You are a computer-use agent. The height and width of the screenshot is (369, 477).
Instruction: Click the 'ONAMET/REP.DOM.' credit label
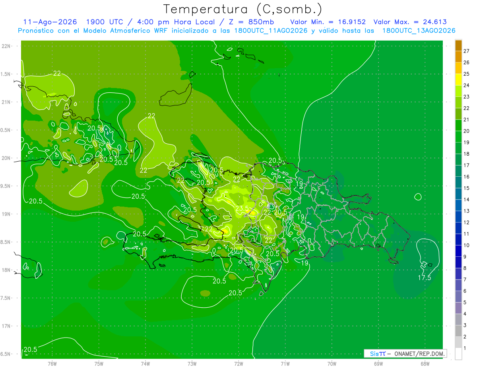[420, 353]
